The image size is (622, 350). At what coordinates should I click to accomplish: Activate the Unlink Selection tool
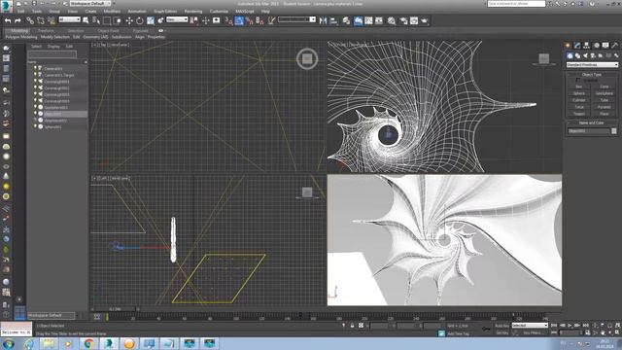click(x=41, y=20)
